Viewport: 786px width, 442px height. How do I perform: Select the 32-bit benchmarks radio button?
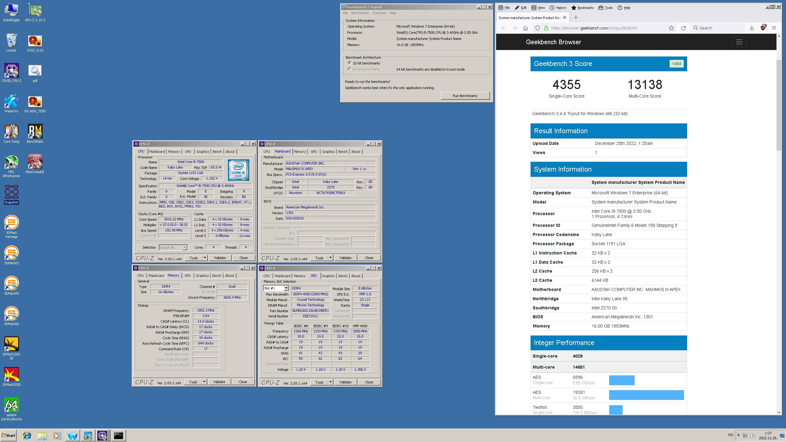pyautogui.click(x=349, y=63)
